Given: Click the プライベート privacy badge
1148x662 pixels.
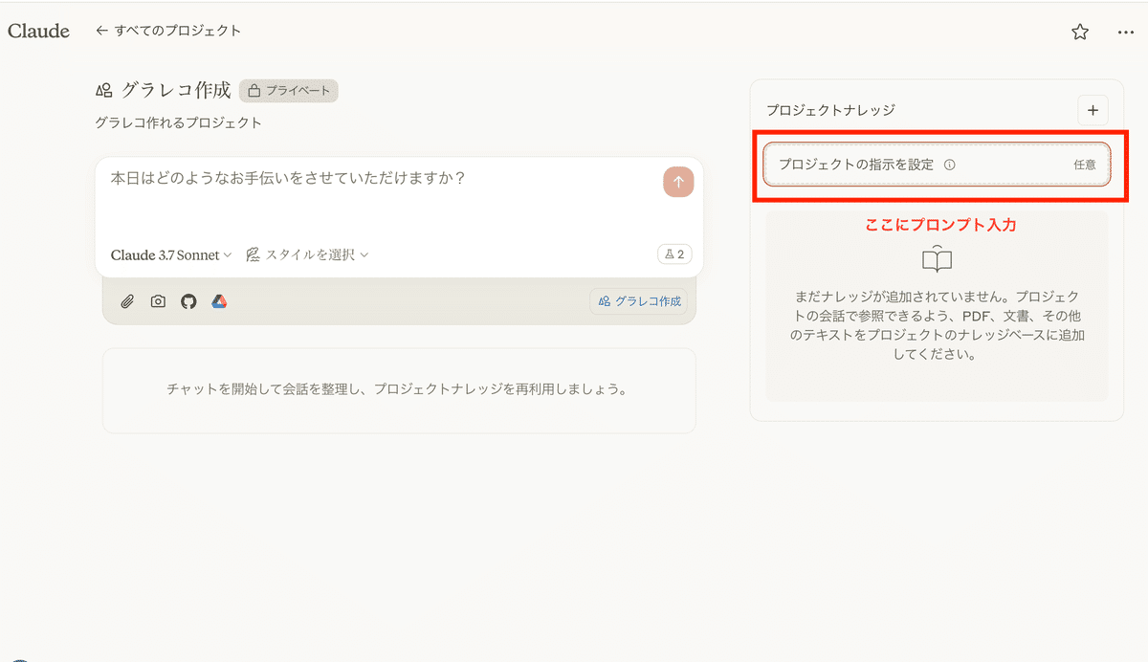Looking at the screenshot, I should [289, 91].
